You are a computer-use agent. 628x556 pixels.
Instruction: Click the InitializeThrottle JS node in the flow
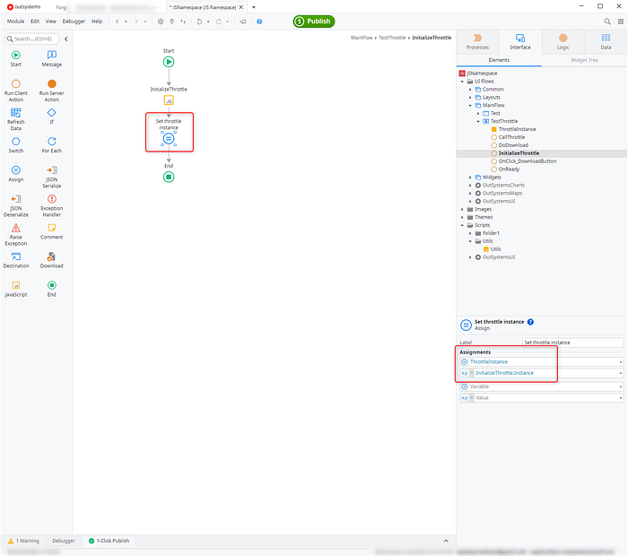pos(169,101)
